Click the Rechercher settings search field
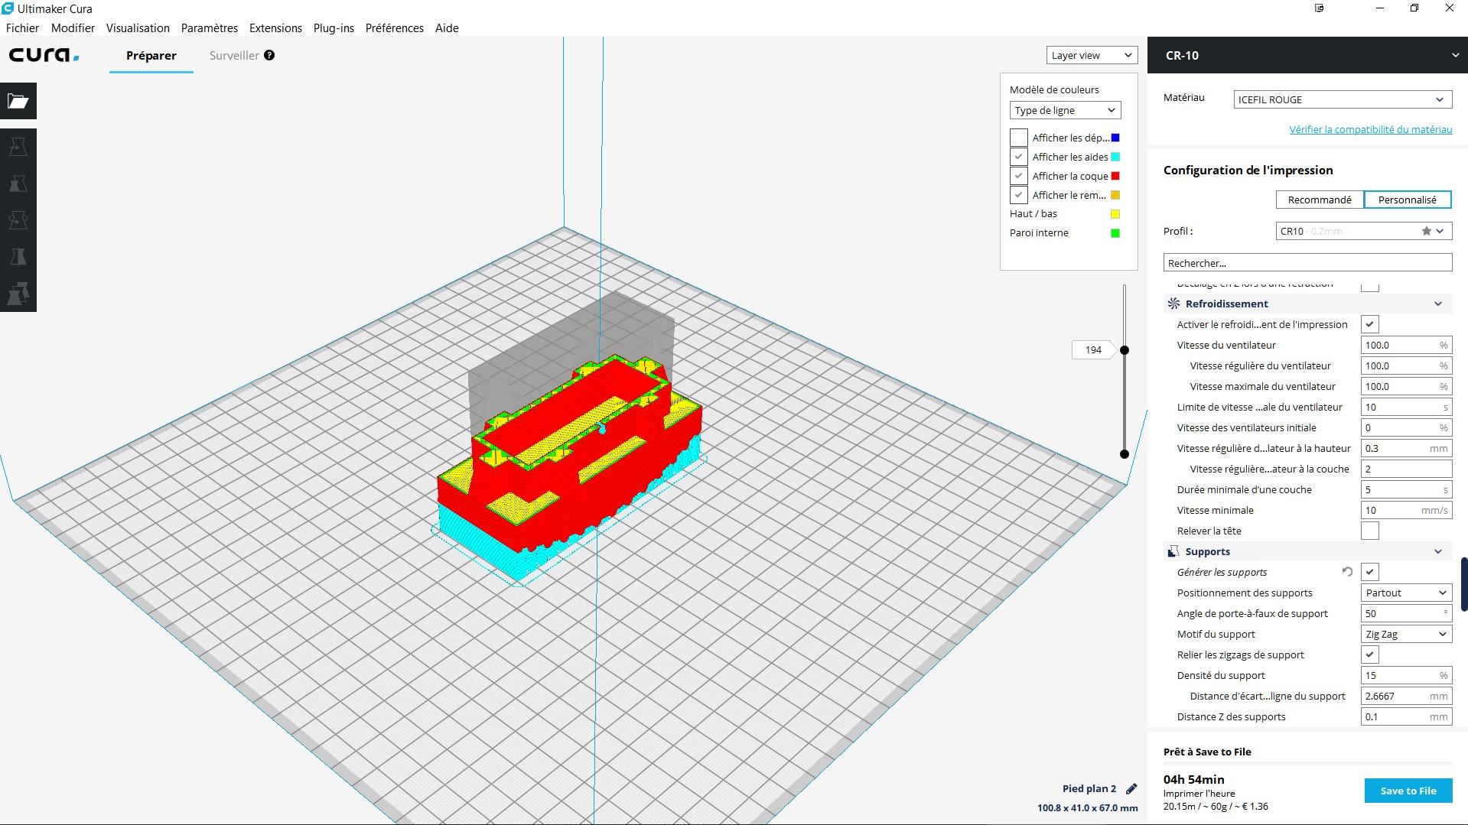The image size is (1468, 825). pos(1307,262)
